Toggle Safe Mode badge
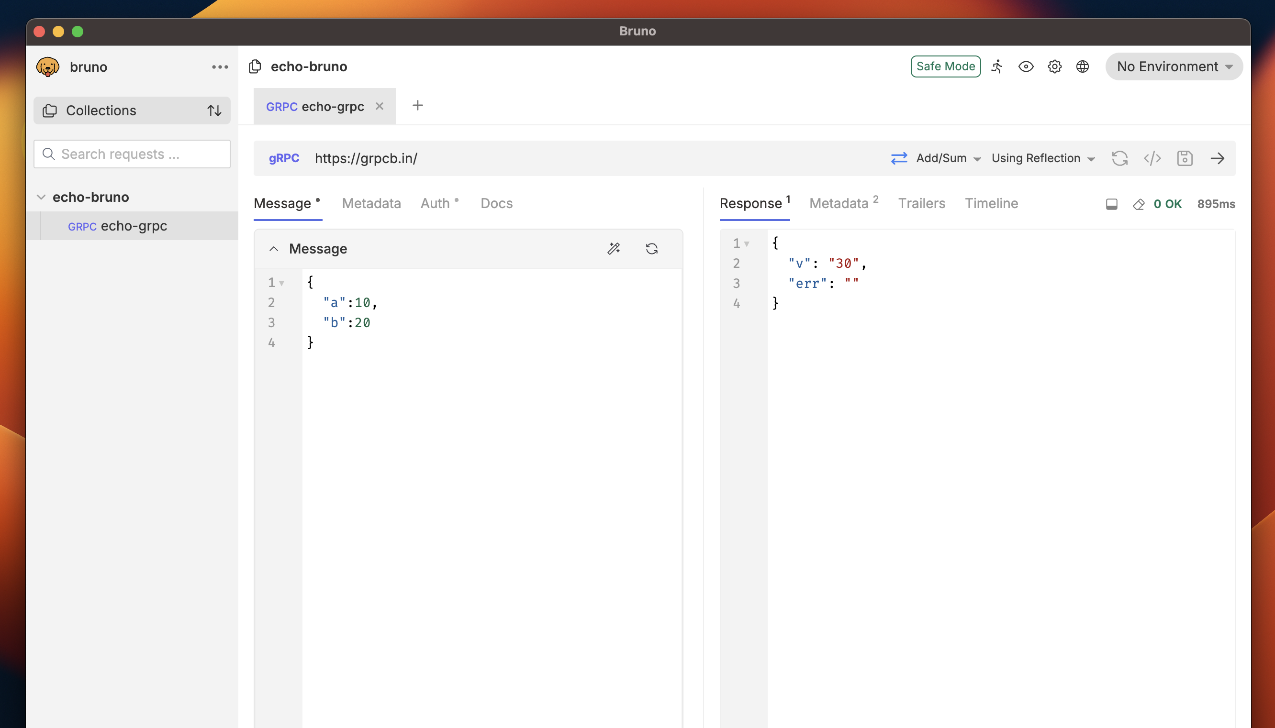Viewport: 1275px width, 728px height. coord(945,66)
